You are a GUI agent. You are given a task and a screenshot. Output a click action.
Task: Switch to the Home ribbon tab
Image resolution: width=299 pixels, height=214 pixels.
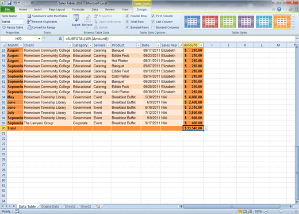pos(23,9)
